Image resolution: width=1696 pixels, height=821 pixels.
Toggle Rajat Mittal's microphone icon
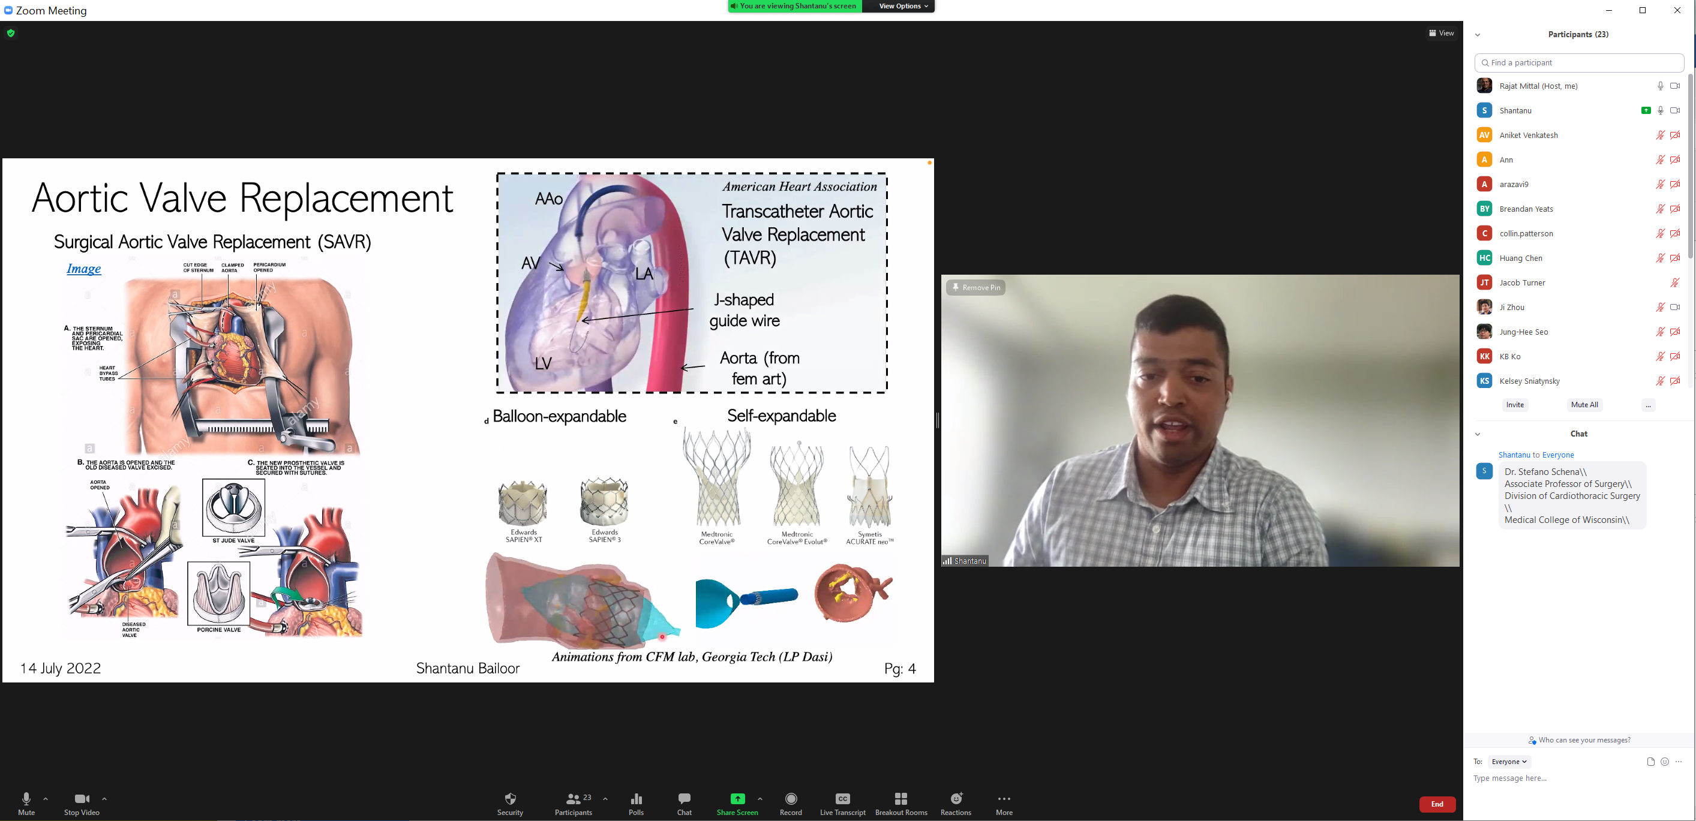1661,86
